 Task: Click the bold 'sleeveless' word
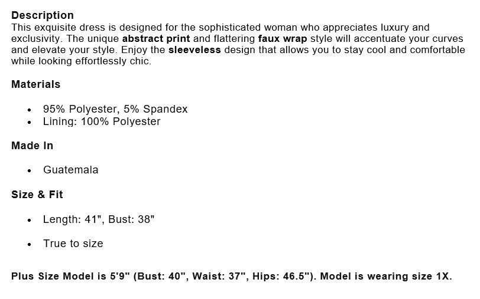[194, 50]
